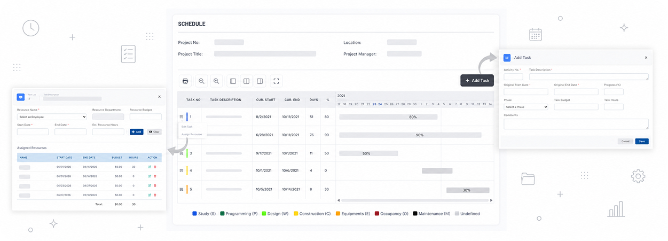Delete resource starting 06/17/2026

click(x=155, y=195)
